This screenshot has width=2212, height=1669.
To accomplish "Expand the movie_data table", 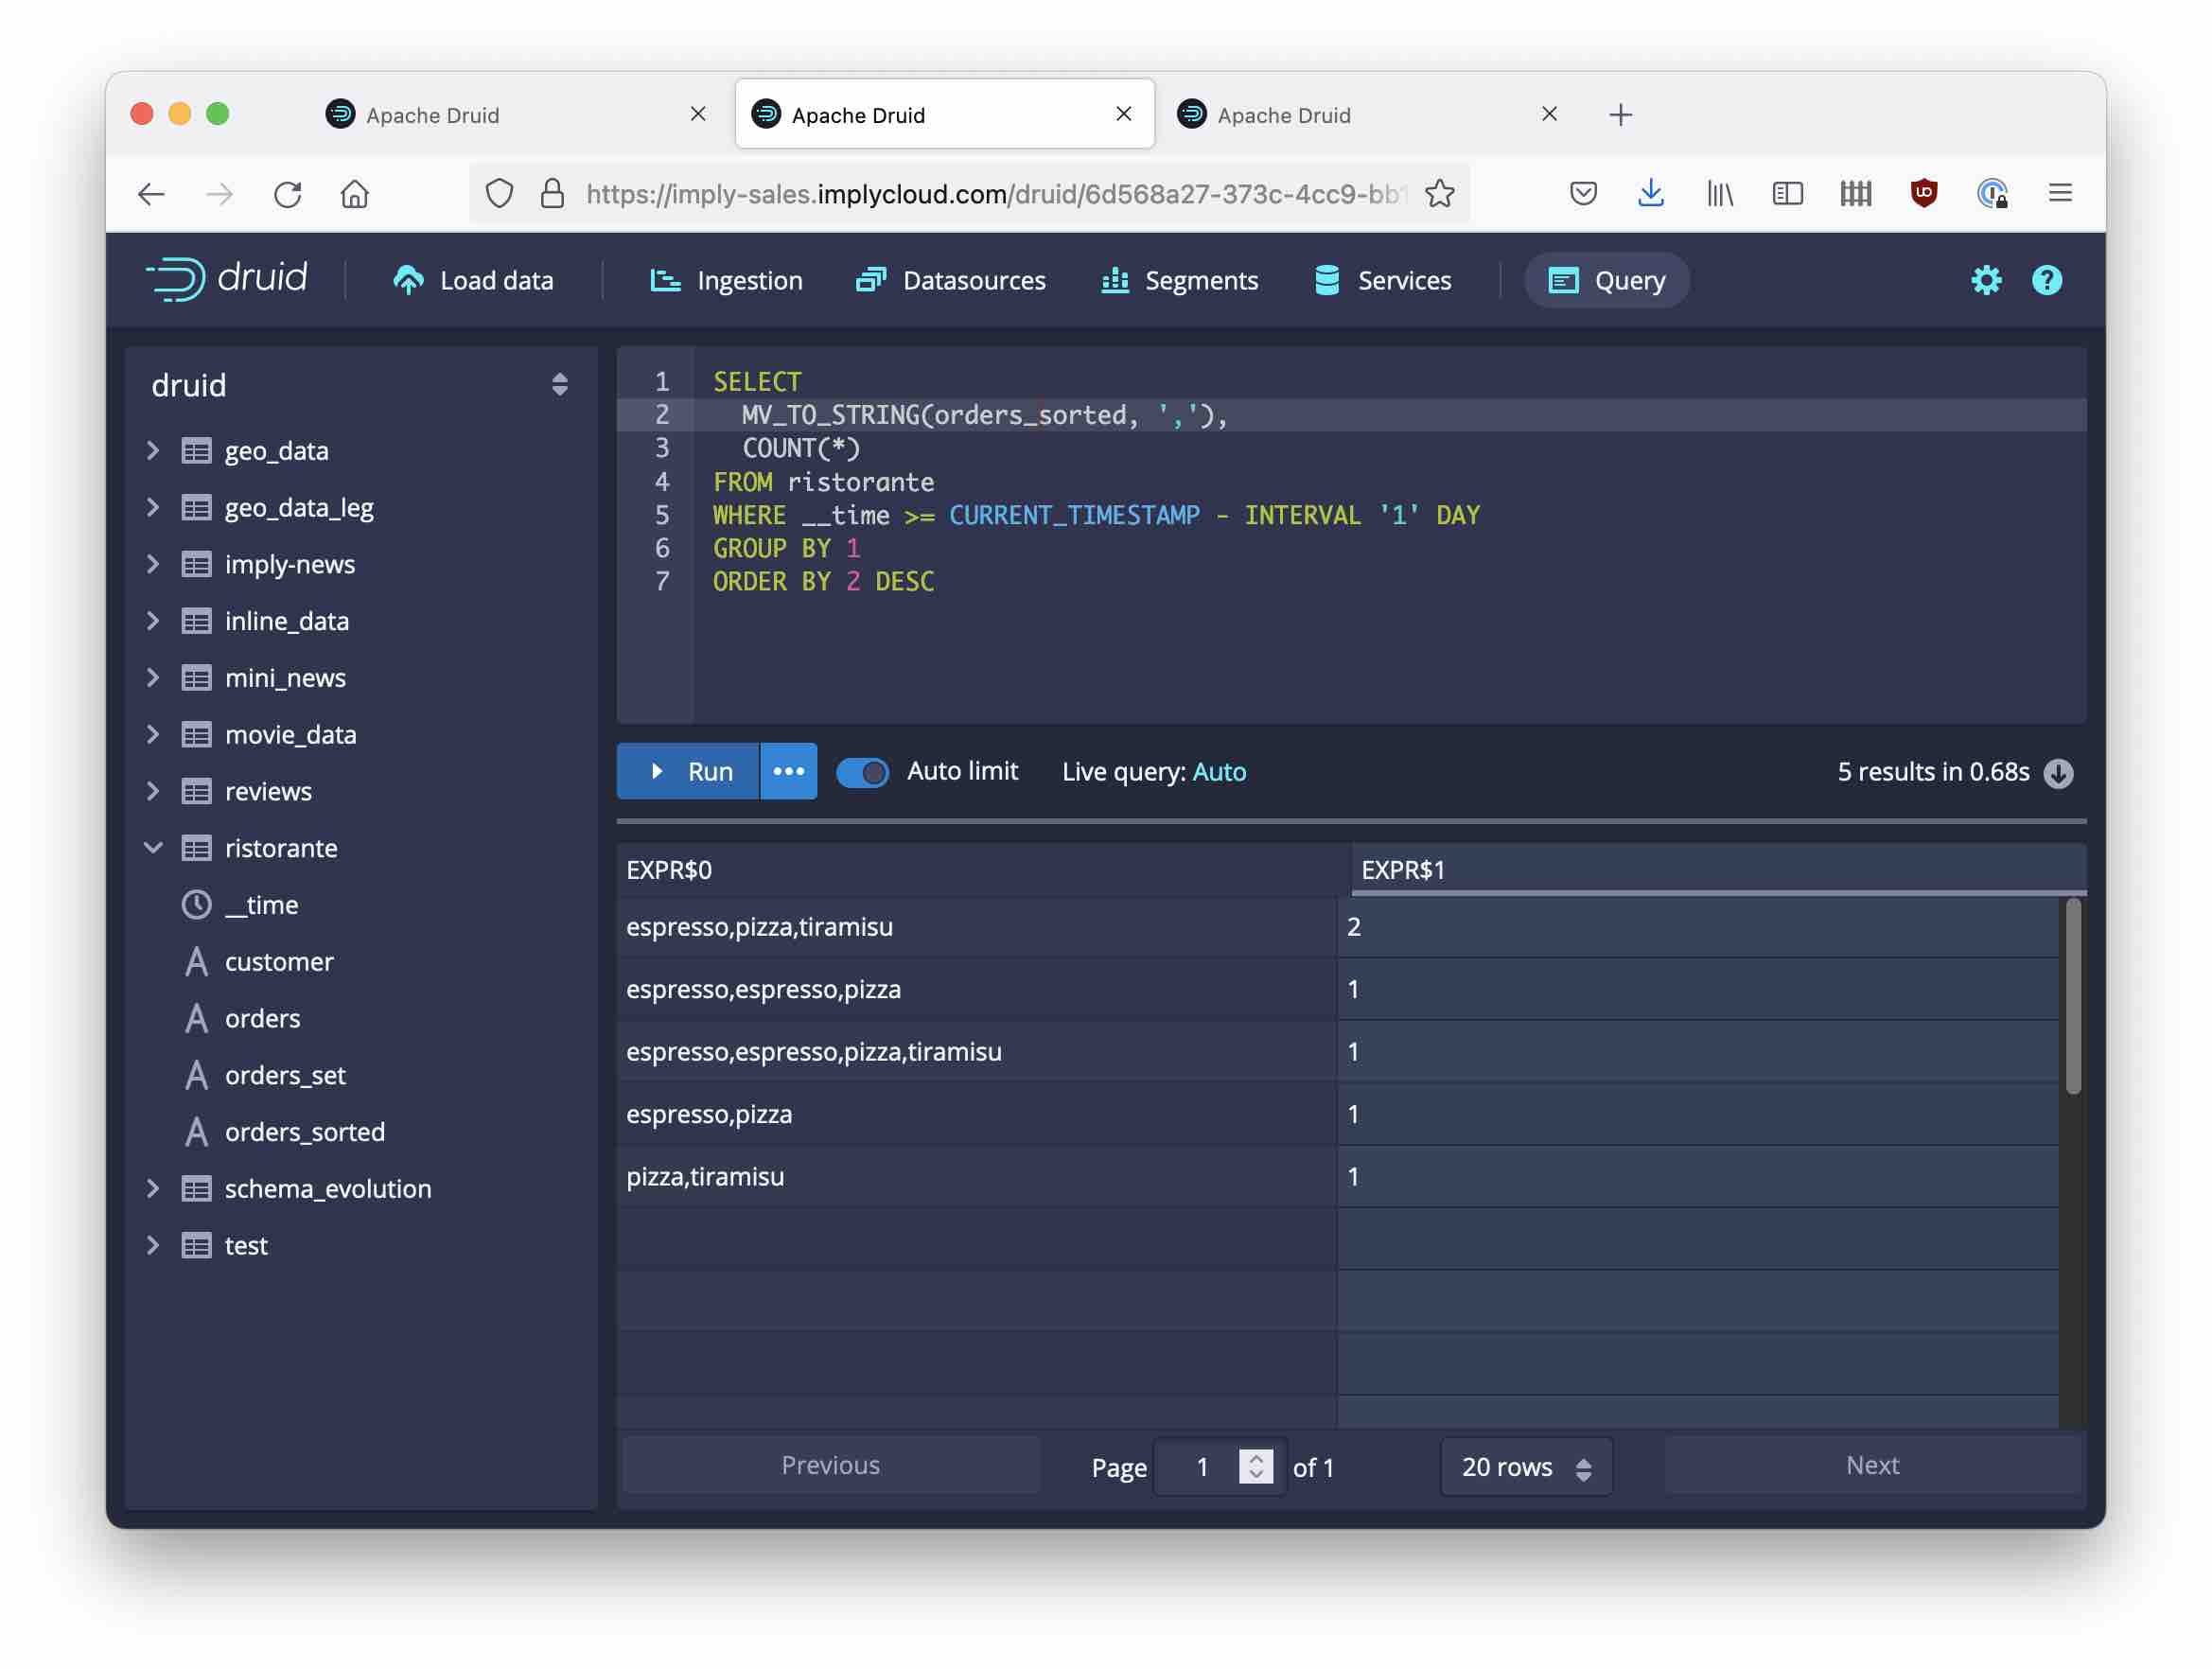I will [x=153, y=735].
